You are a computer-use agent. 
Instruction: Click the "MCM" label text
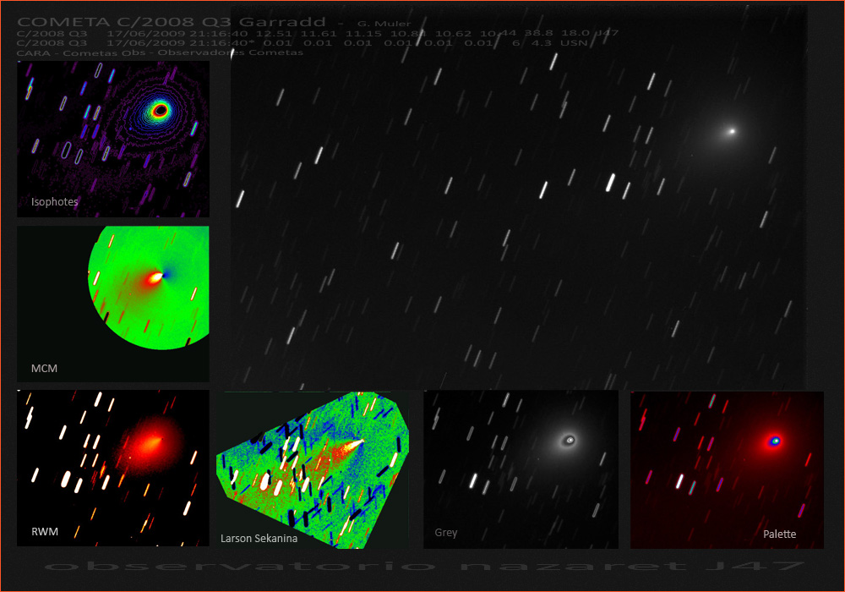[x=44, y=368]
